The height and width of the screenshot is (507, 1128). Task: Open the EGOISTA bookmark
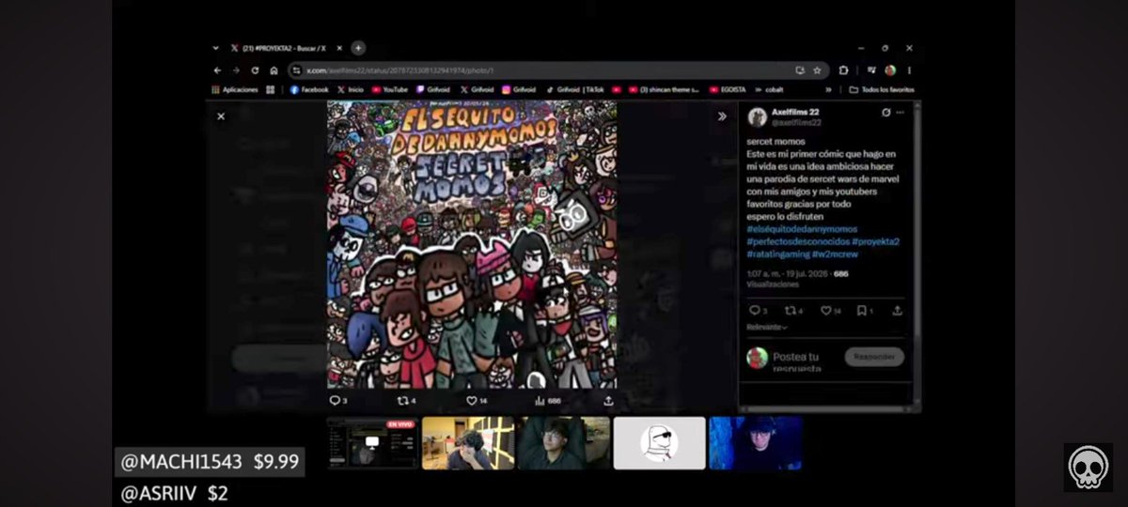coord(727,90)
